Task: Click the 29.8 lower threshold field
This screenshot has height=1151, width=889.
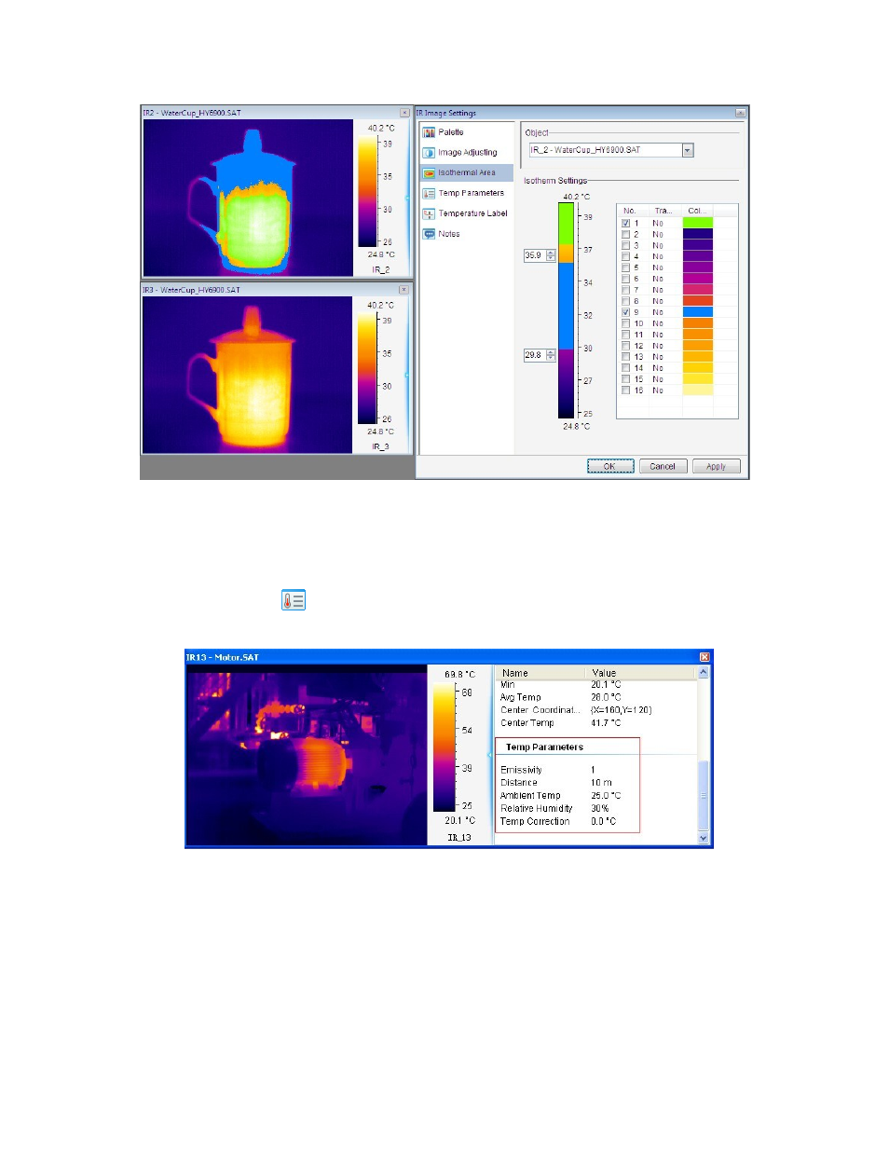Action: (535, 355)
